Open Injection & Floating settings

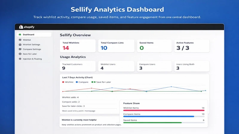coord(32,59)
